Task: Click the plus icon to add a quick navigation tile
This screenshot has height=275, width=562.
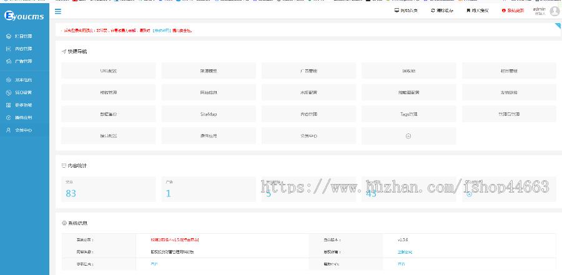Action: [408, 136]
